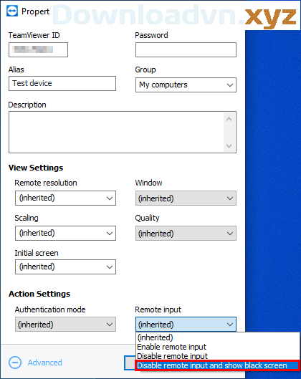
Task: Click the View Settings heading
Action: coord(36,168)
